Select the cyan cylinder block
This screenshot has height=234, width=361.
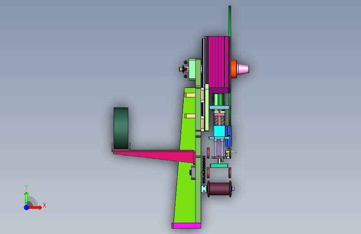(219, 131)
